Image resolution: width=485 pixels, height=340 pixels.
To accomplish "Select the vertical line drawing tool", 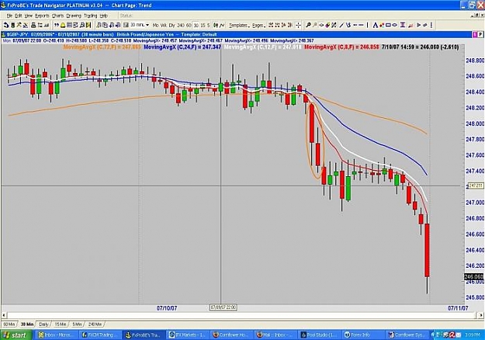I will [x=368, y=25].
